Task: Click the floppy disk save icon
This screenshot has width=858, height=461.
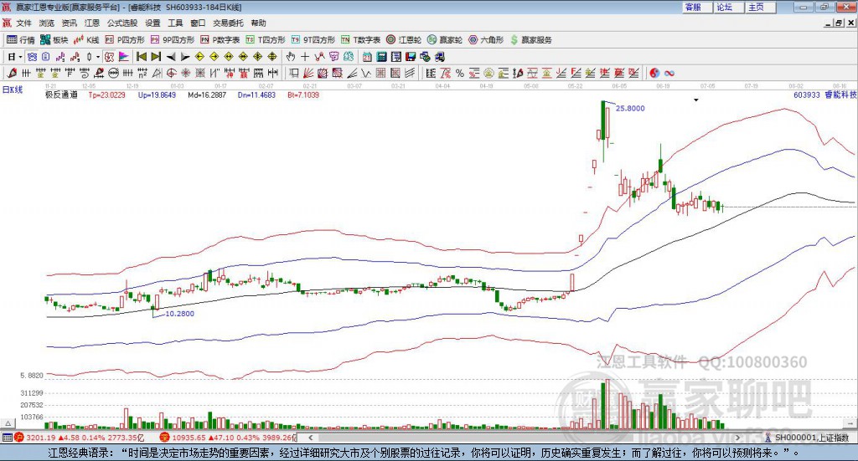Action: (411, 57)
